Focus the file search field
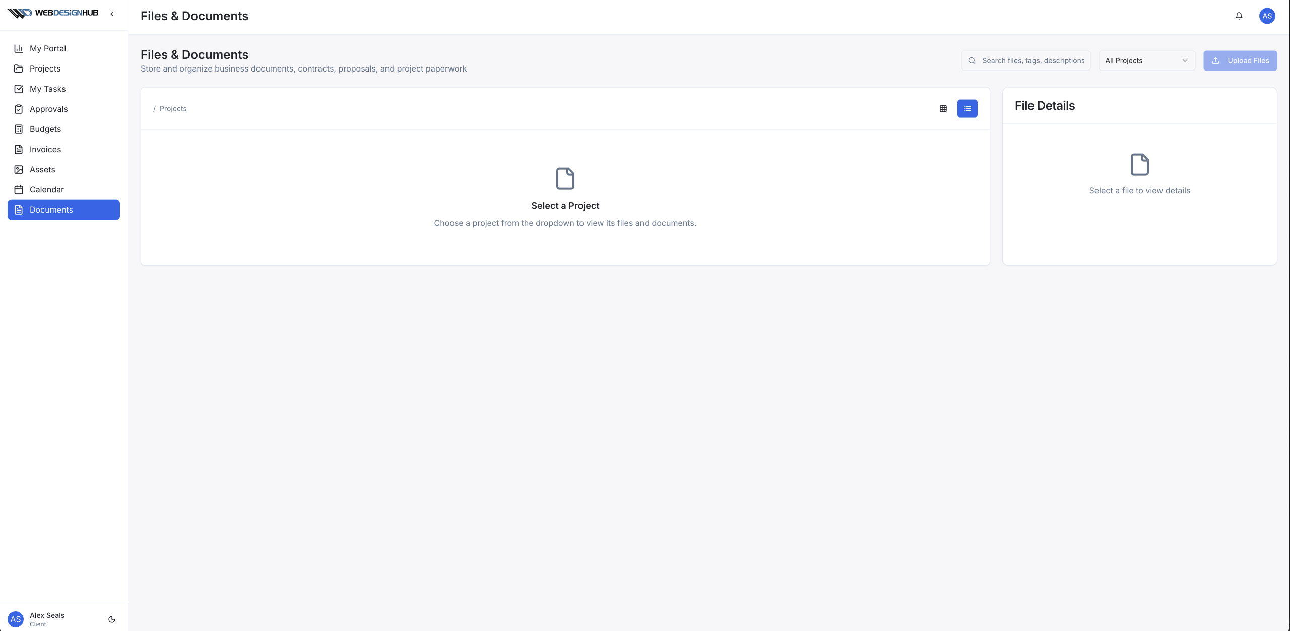Screen dimensions: 1290x631 (x=1032, y=61)
